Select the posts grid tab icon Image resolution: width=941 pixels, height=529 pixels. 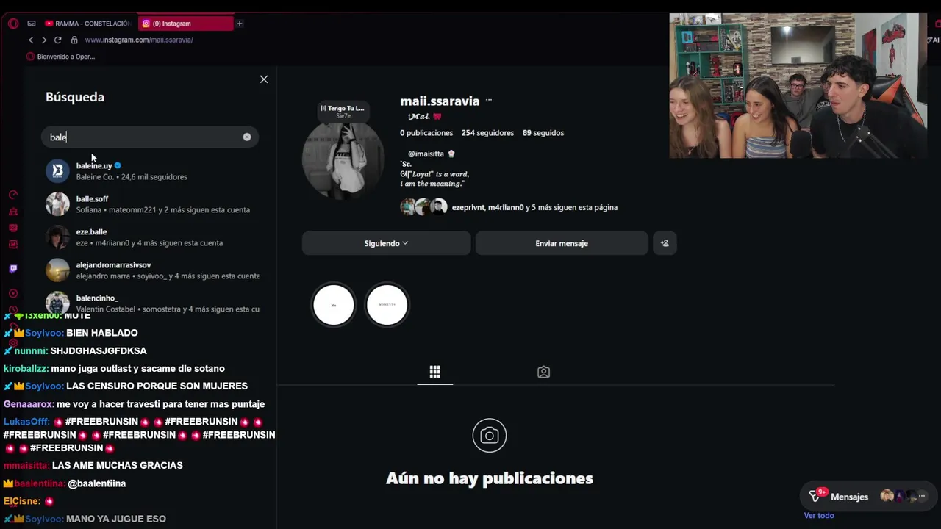435,372
